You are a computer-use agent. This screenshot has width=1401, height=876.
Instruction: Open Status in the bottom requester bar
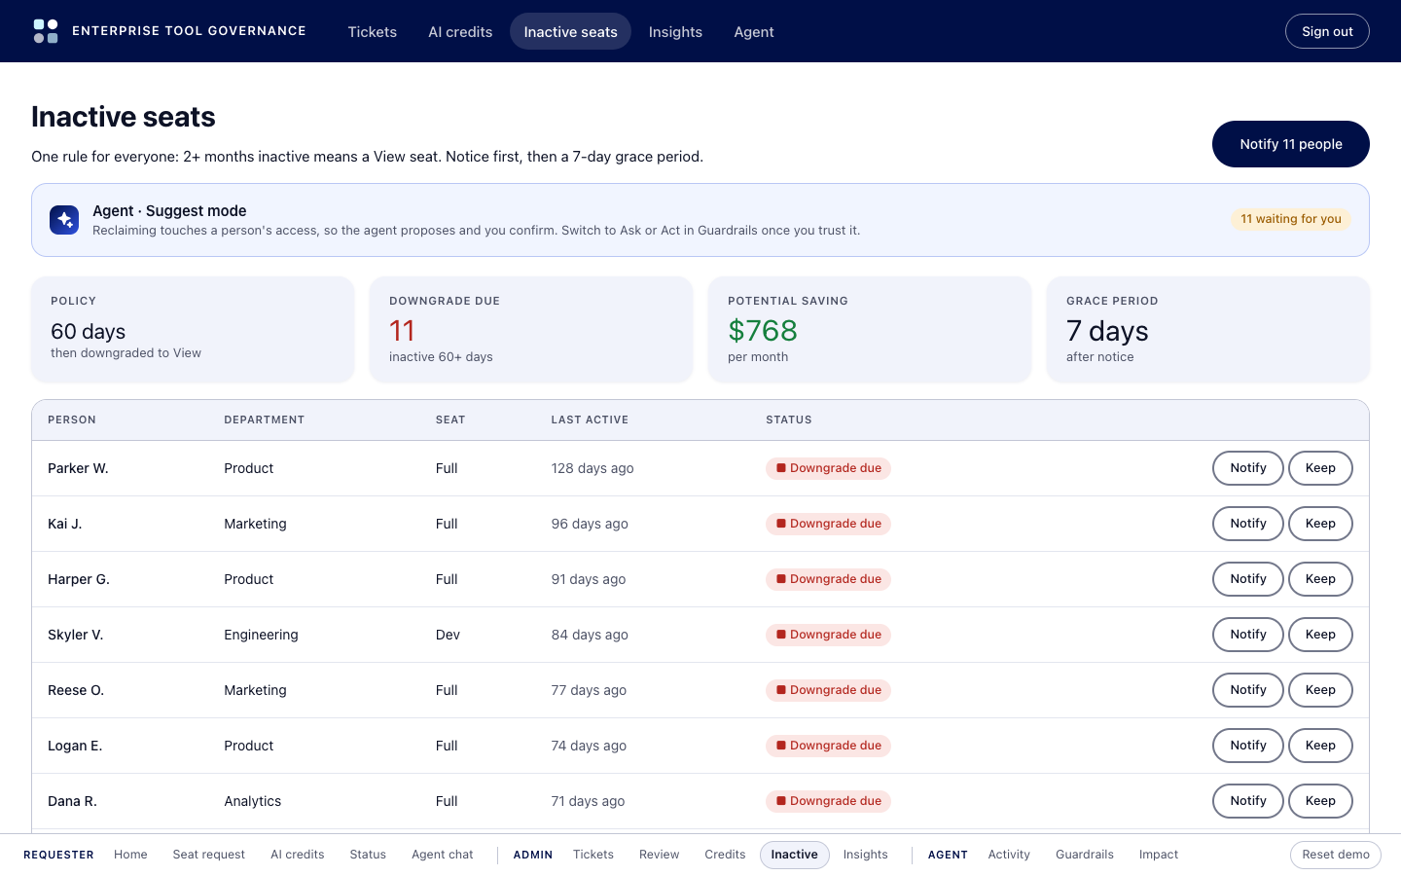[x=368, y=855]
